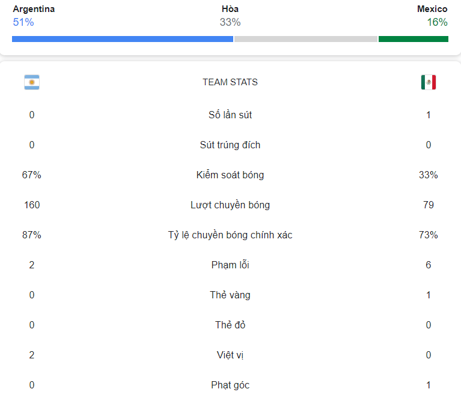Click the Mexico flag icon

429,82
